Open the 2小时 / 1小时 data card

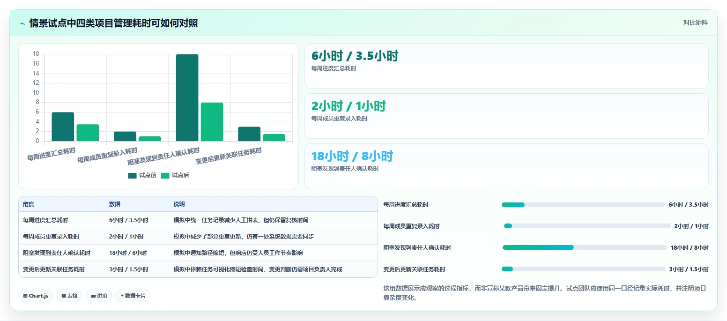tap(506, 116)
